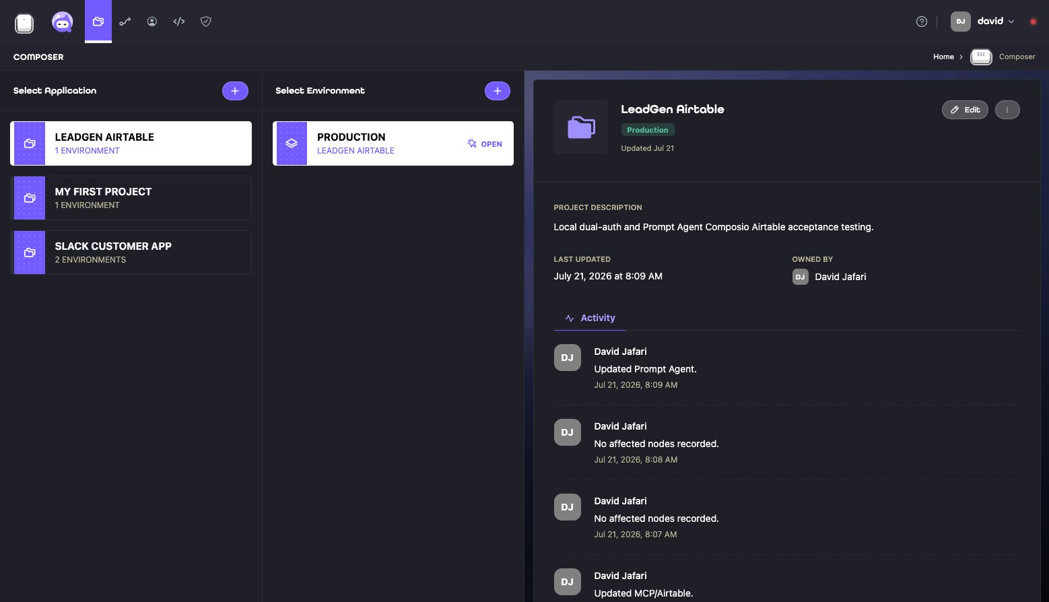This screenshot has width=1049, height=602.
Task: Click the Production environment layers icon
Action: pos(292,143)
